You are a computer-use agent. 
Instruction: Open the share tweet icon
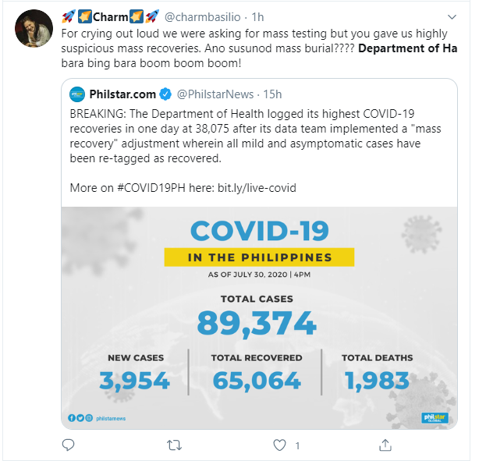click(x=385, y=445)
